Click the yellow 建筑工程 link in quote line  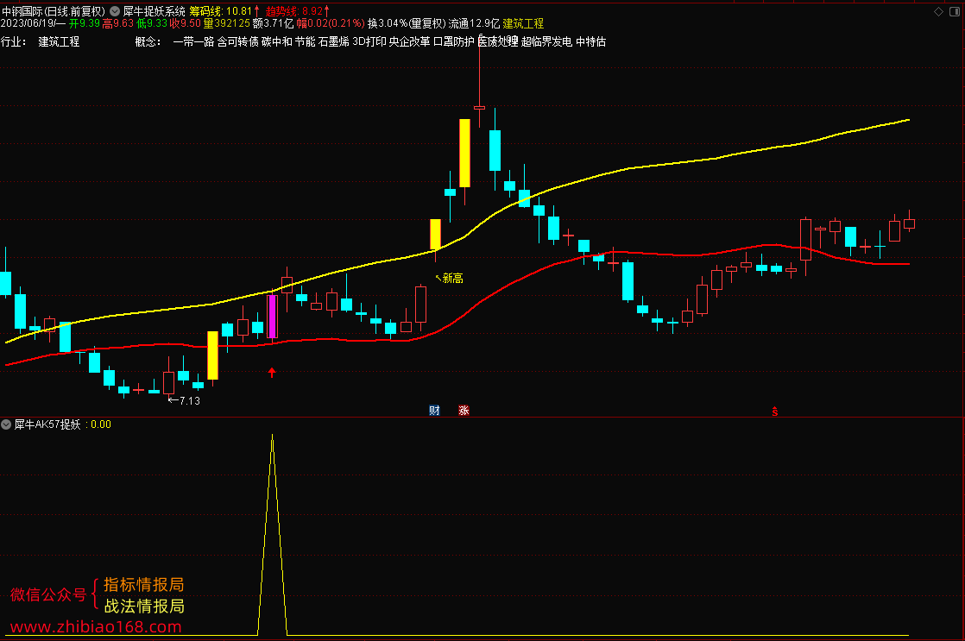pos(523,23)
